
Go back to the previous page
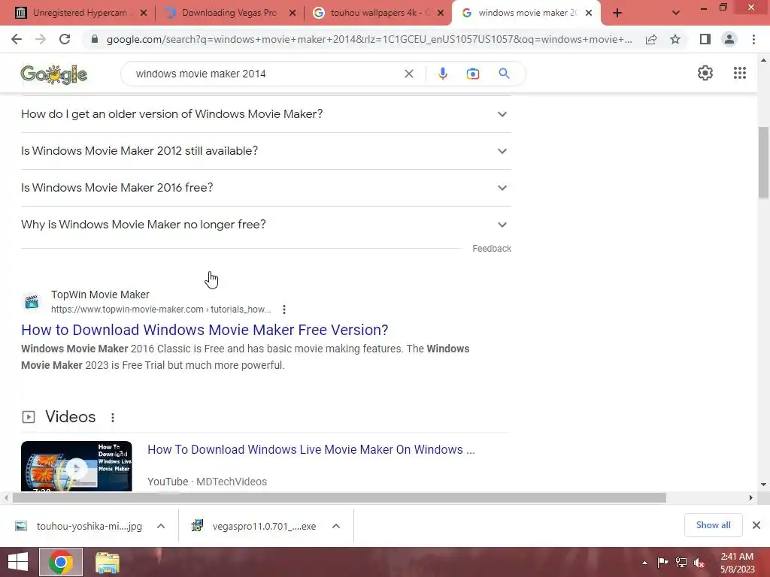click(x=17, y=39)
